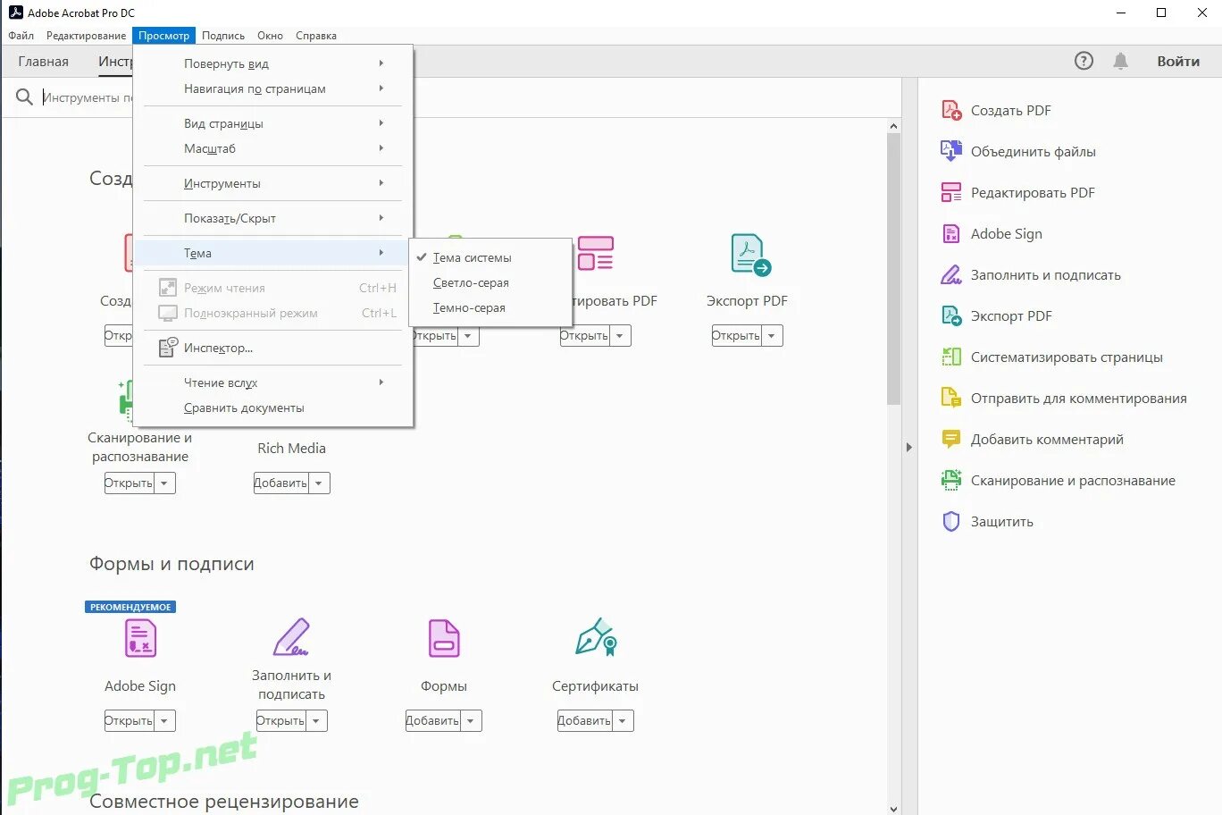
Task: Expand the Повернуть вид submenu
Action: tap(272, 63)
